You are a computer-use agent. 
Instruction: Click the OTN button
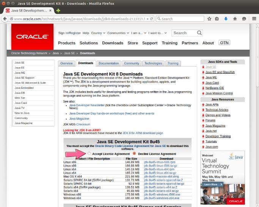224,43
